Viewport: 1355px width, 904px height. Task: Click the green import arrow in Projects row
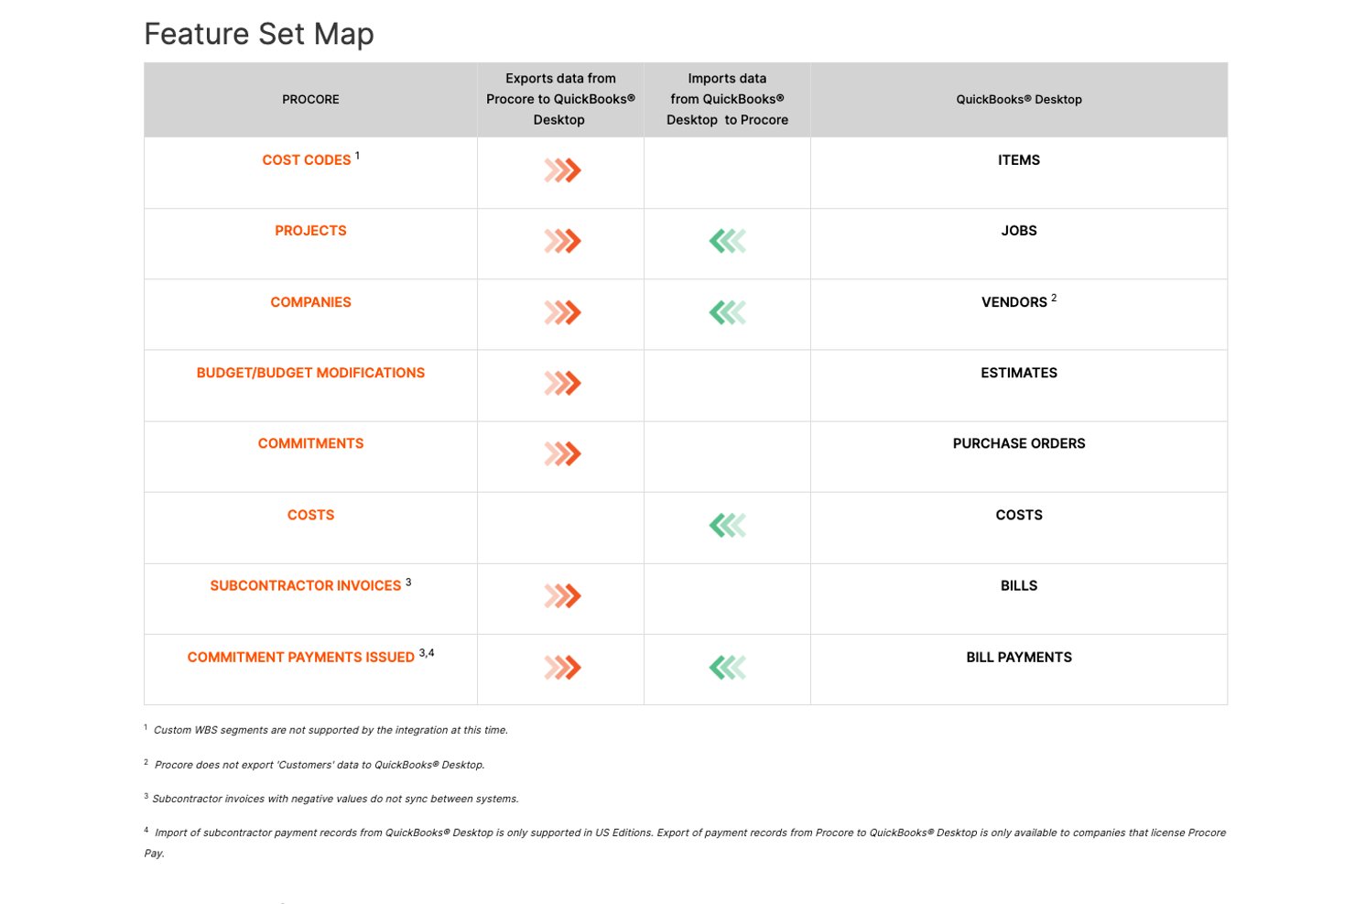click(728, 241)
